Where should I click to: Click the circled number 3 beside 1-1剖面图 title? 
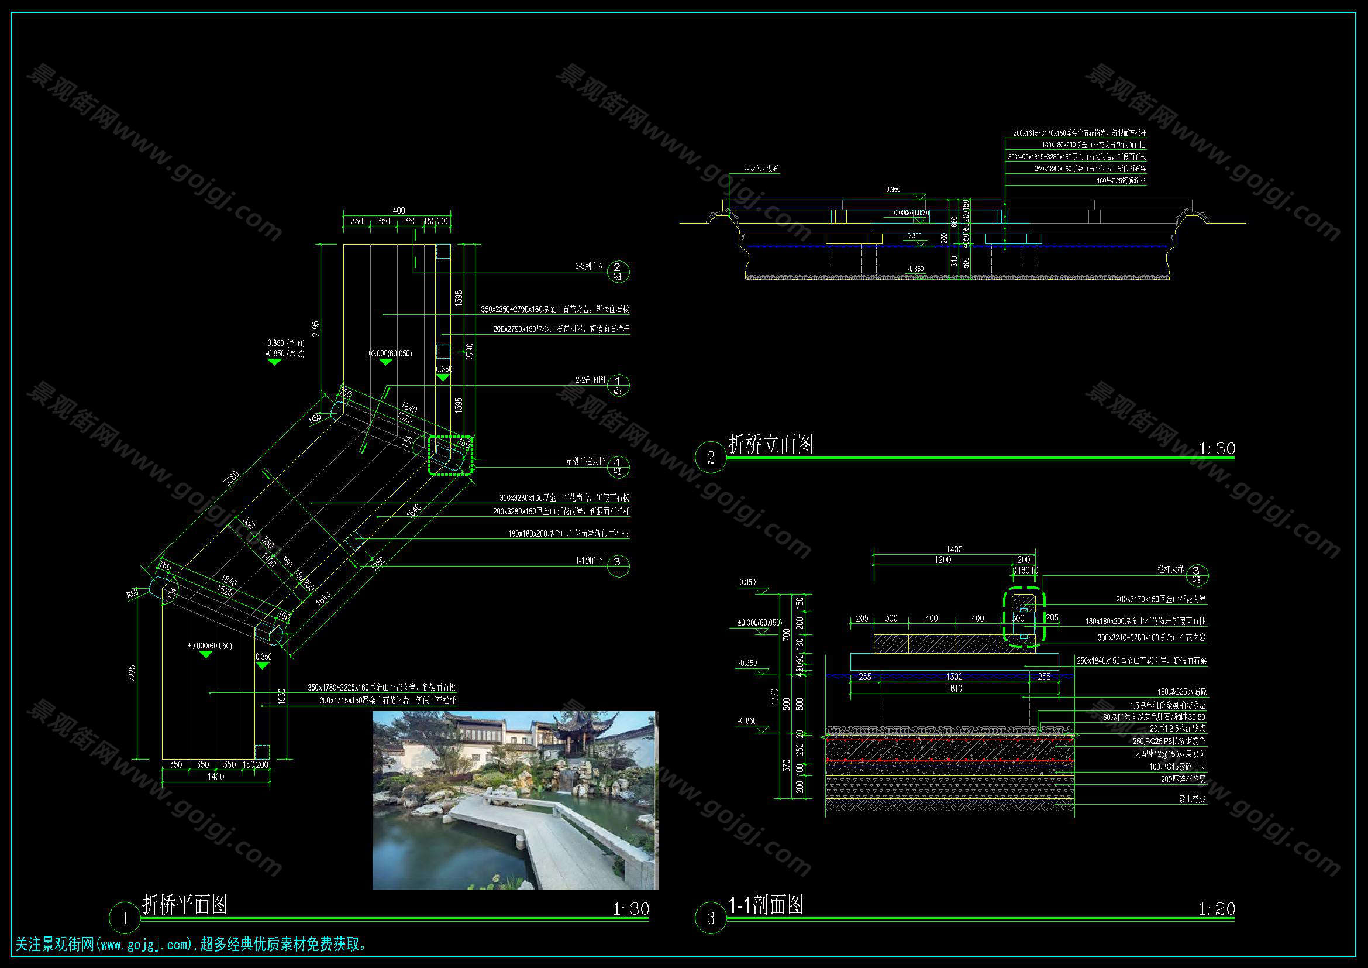(710, 918)
